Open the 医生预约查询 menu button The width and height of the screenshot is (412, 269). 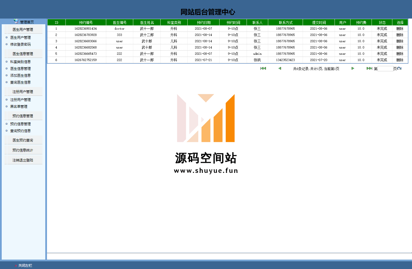pyautogui.click(x=23, y=140)
